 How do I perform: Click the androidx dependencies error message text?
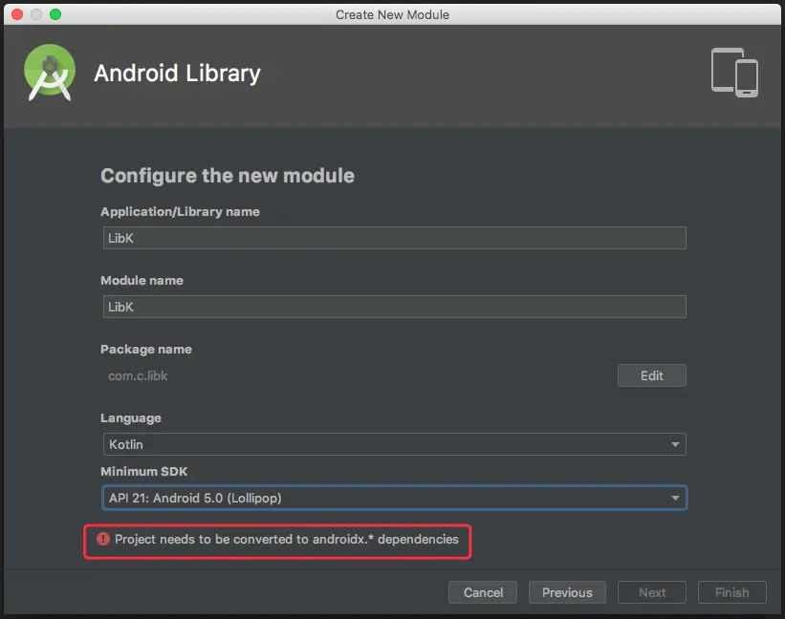[286, 539]
